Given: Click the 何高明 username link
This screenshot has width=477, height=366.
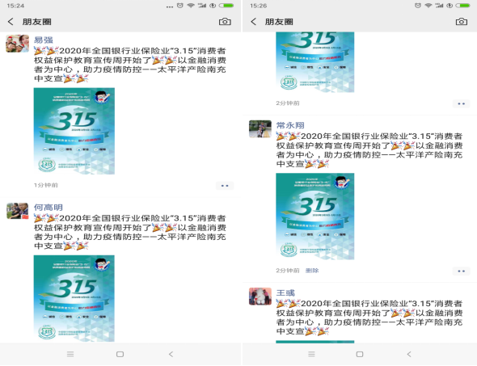Looking at the screenshot, I should click(x=48, y=208).
